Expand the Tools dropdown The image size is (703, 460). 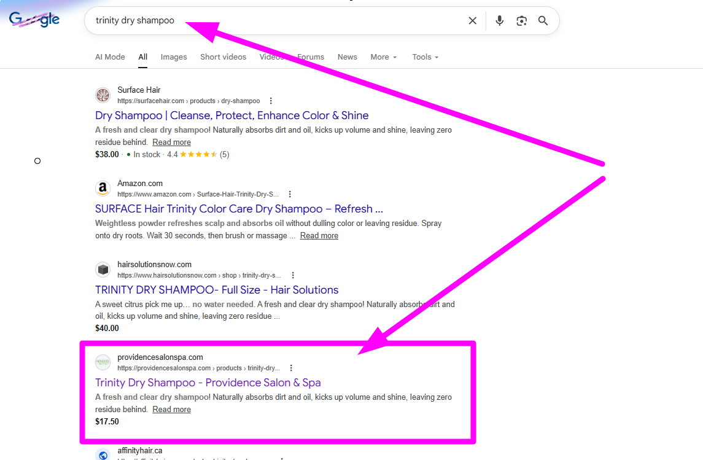[x=425, y=57]
